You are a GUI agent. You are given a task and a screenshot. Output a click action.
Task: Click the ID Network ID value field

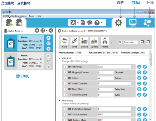114,67
